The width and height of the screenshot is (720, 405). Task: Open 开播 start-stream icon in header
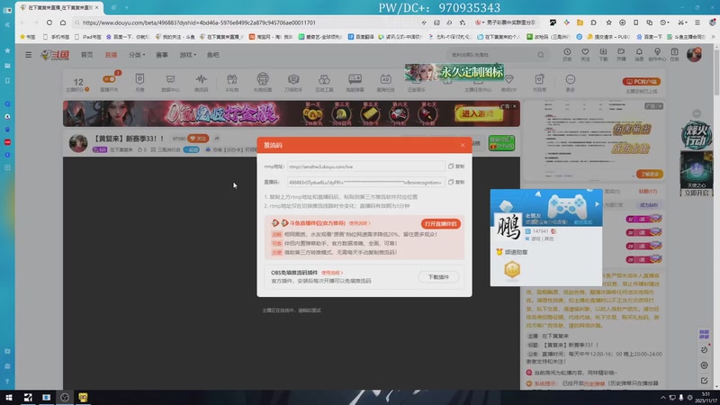coord(621,54)
